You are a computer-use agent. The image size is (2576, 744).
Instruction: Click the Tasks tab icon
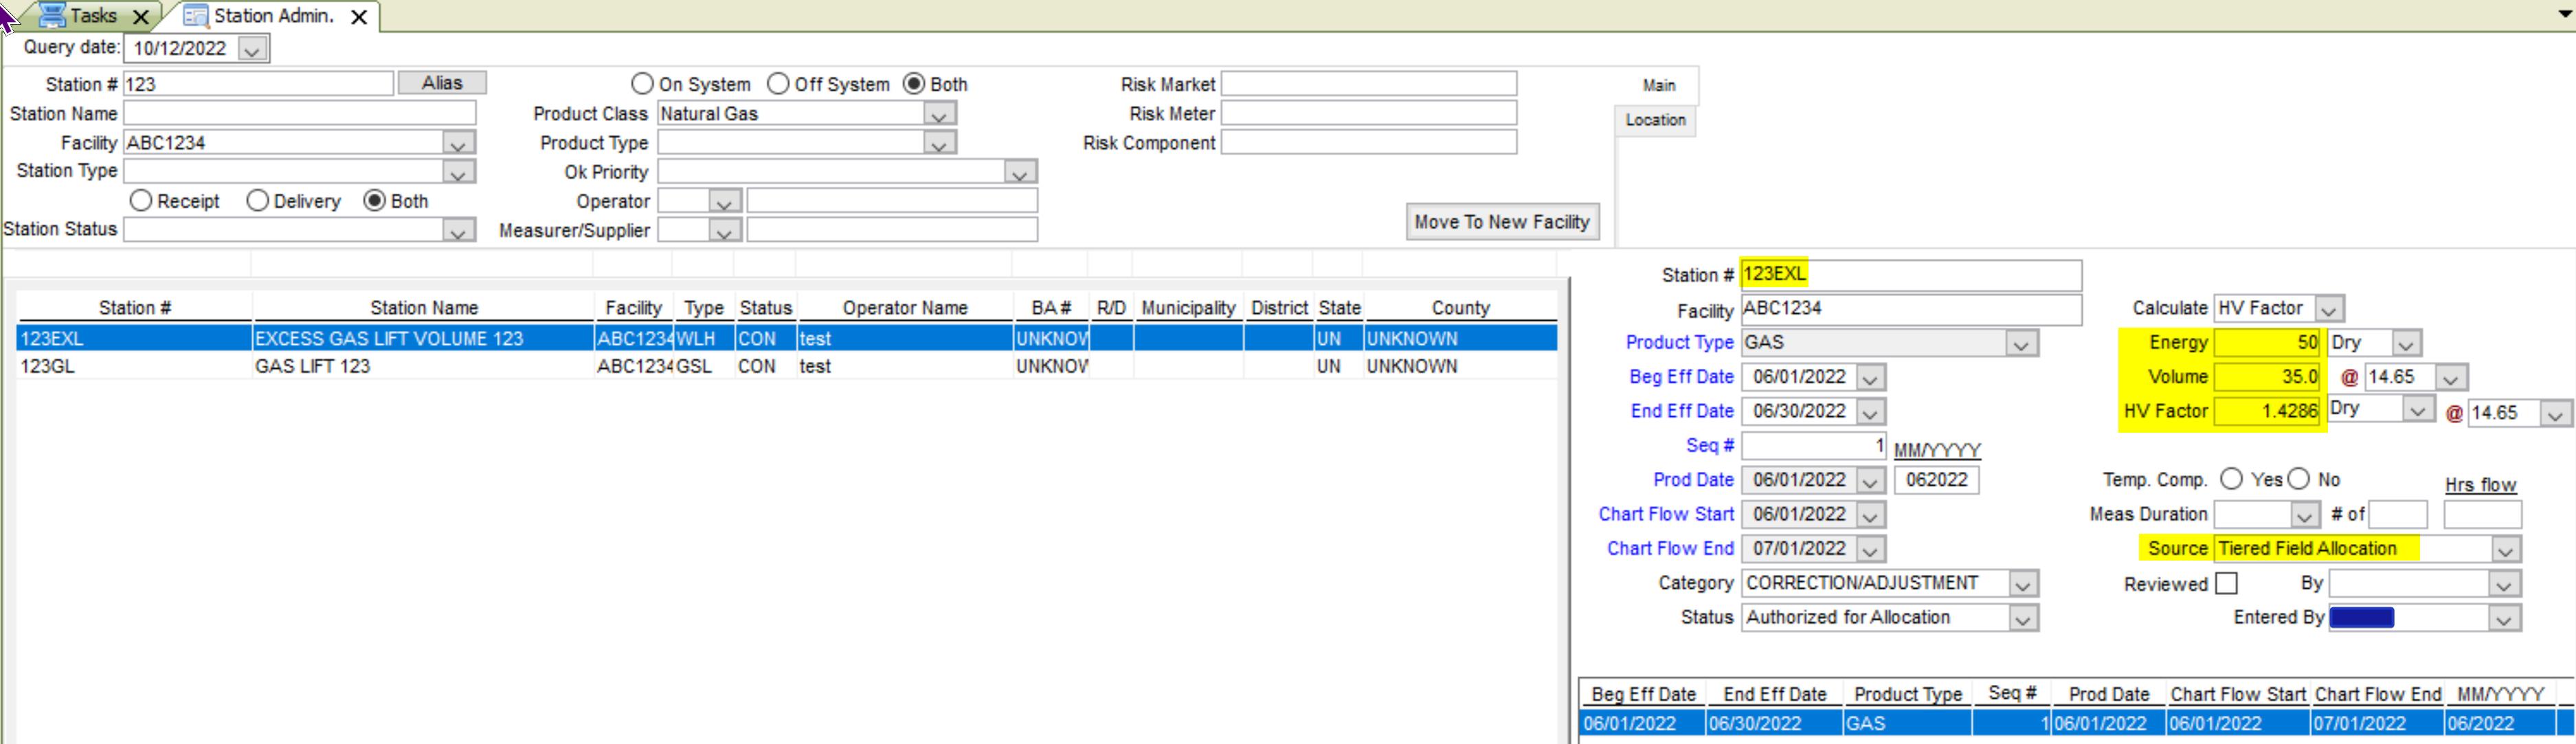52,15
